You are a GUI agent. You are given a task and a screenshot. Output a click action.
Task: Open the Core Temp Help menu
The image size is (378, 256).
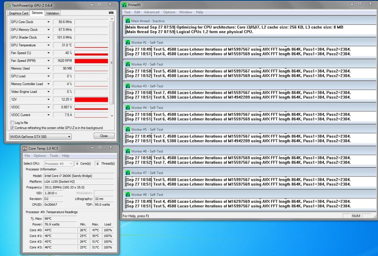pyautogui.click(x=66, y=156)
